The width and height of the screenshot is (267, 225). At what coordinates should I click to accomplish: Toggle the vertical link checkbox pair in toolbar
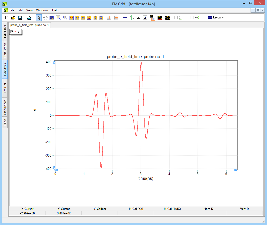tap(180, 18)
